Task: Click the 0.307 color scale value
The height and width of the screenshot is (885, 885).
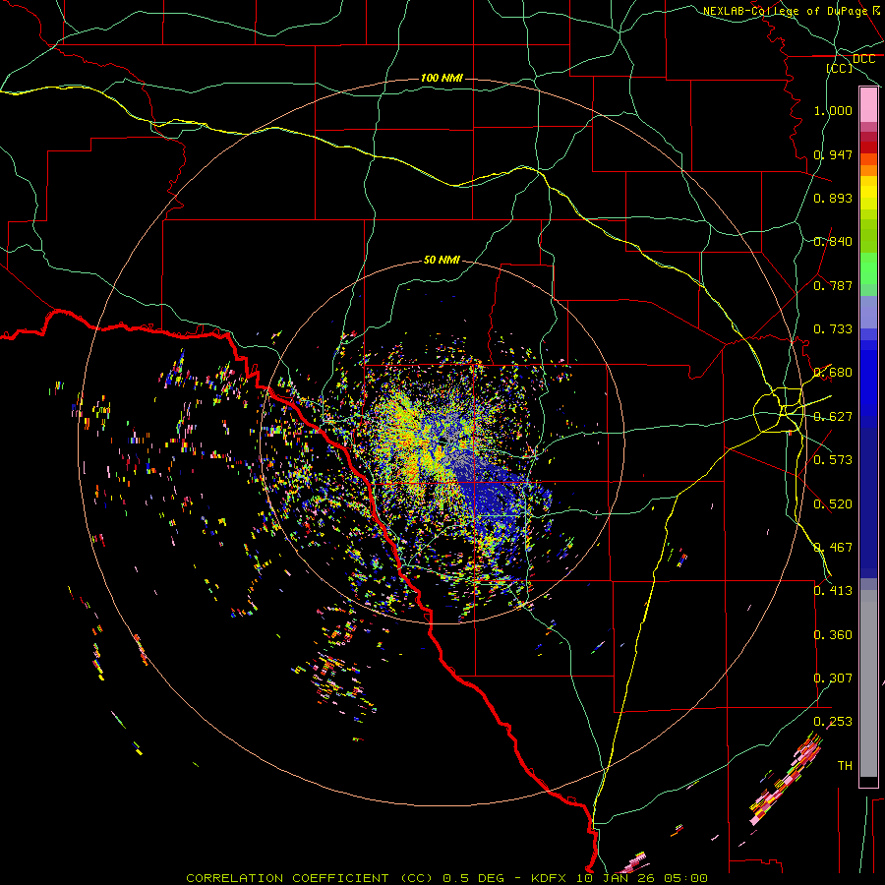Action: pos(833,678)
